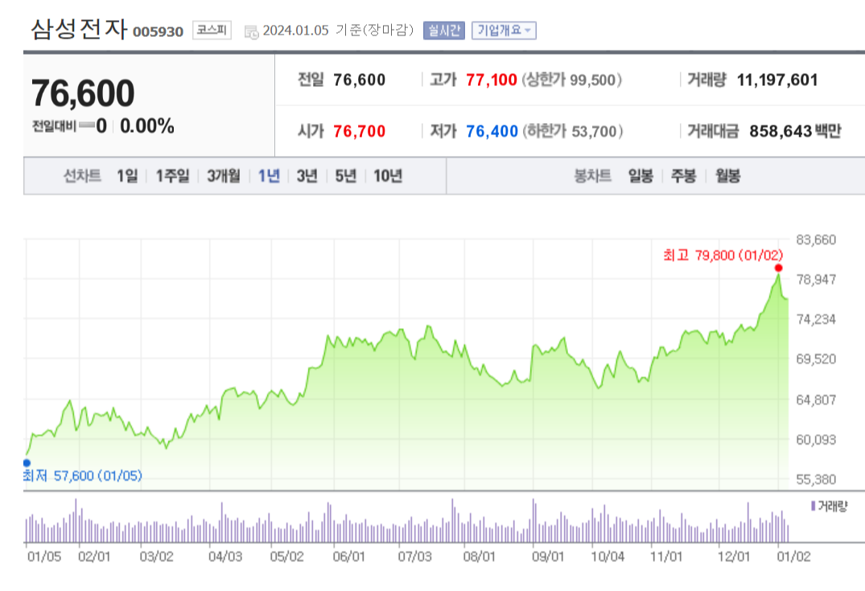Click the 선차트 section label
The height and width of the screenshot is (591, 865).
[x=82, y=176]
